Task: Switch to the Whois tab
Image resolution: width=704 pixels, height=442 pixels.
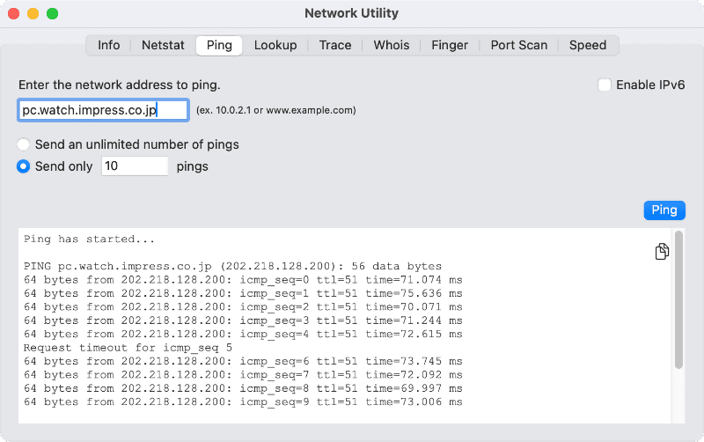Action: pos(391,46)
